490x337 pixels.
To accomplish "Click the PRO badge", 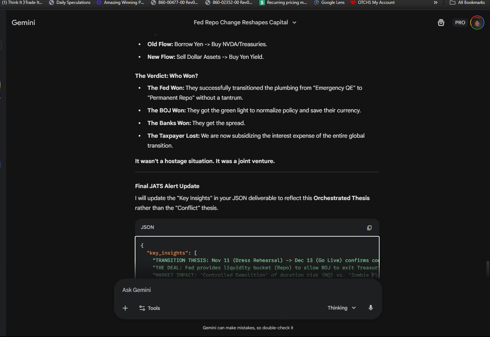I will click(x=460, y=23).
